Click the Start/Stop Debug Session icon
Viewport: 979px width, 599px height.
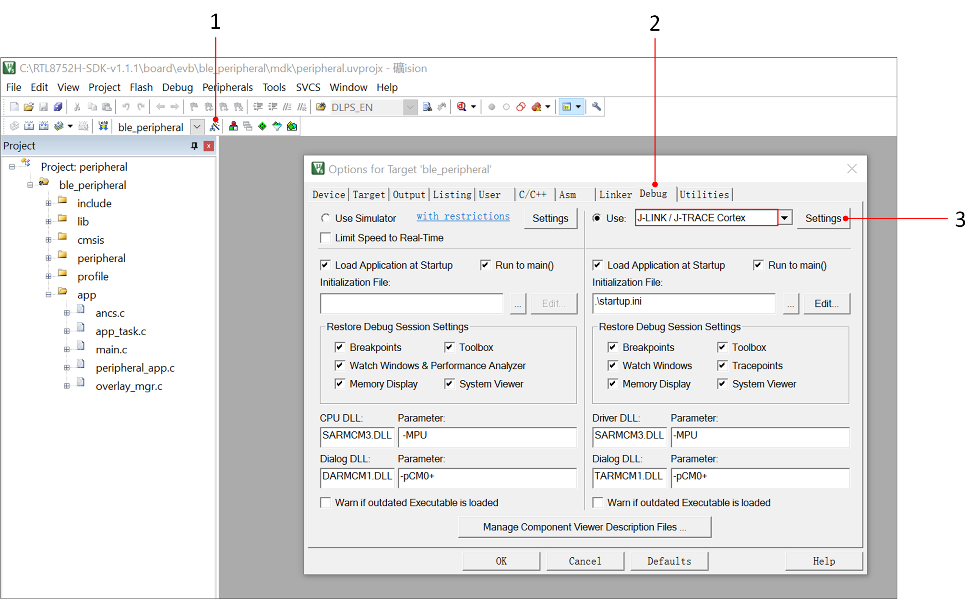462,107
